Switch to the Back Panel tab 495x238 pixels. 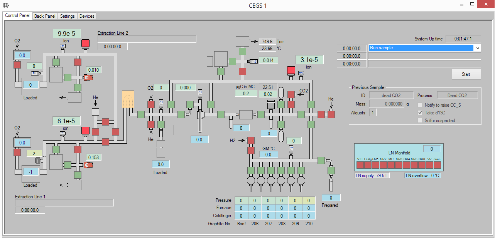[45, 16]
